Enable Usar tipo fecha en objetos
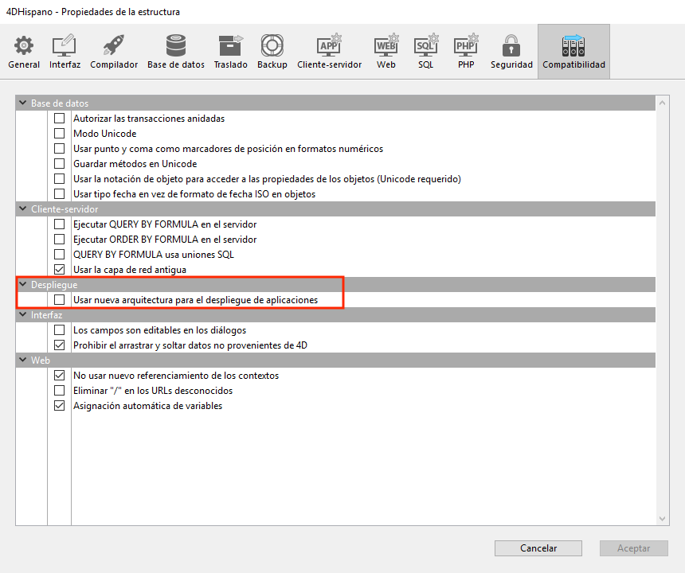This screenshot has height=573, width=685. 60,193
